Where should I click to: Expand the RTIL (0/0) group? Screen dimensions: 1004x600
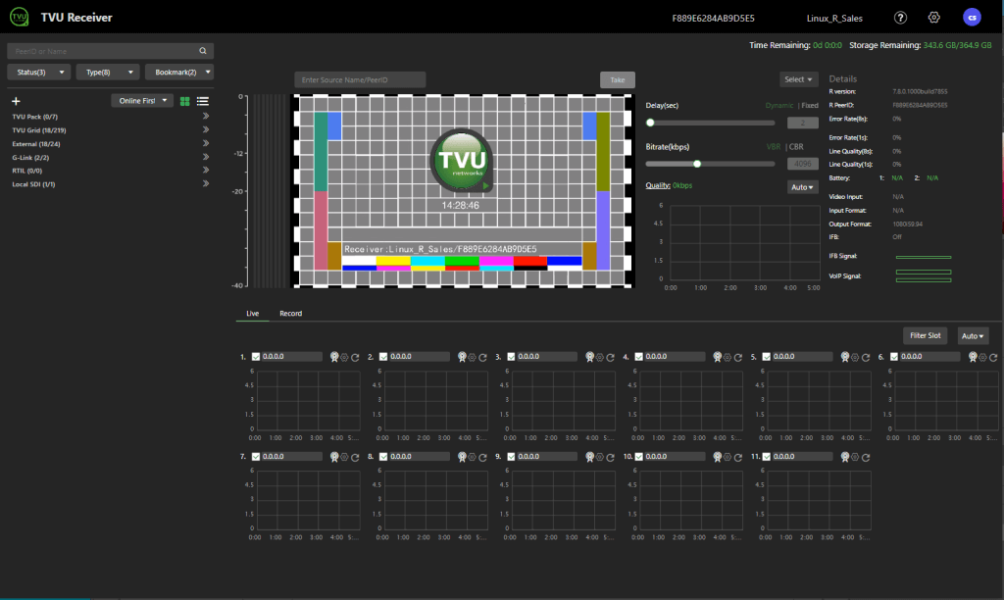point(206,171)
